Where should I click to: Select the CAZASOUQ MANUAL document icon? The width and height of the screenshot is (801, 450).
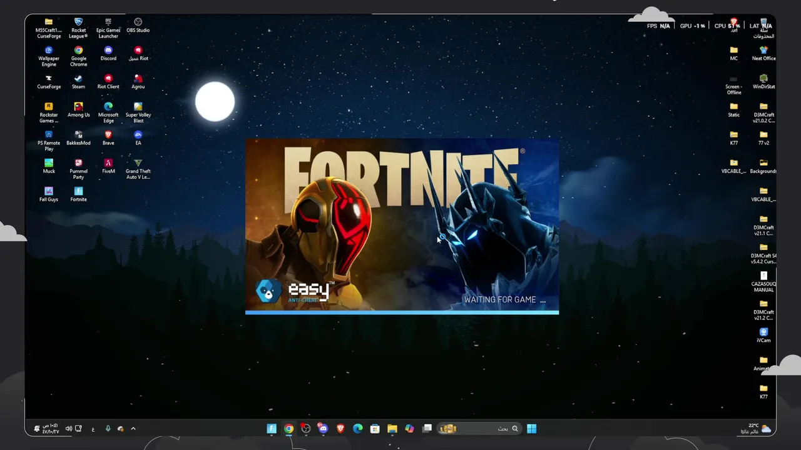763,281
